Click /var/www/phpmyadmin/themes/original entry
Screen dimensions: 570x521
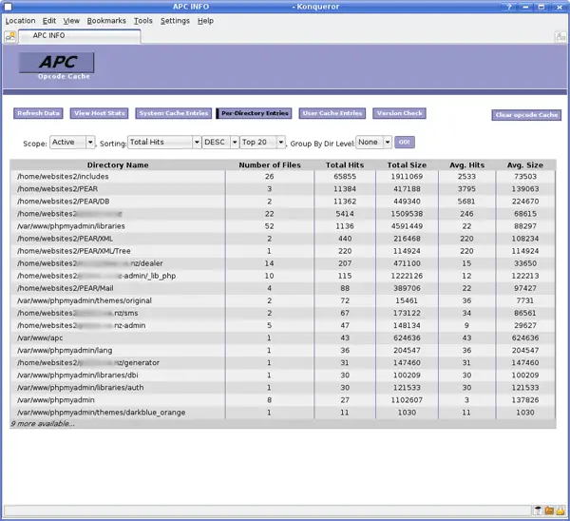85,300
